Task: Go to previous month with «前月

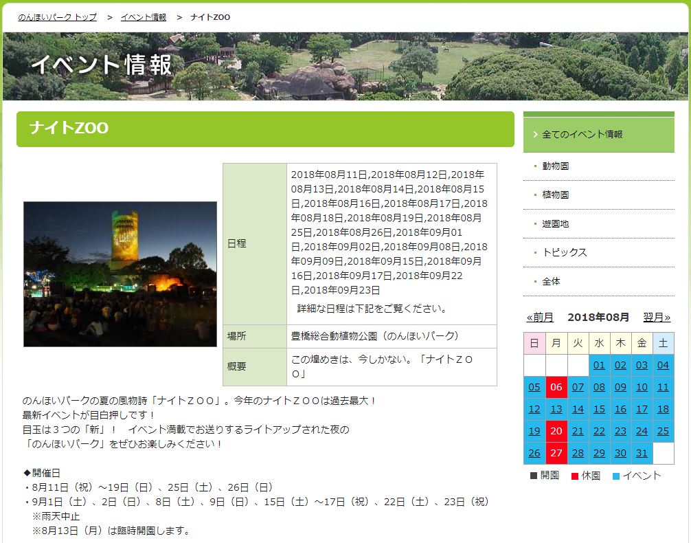Action: [539, 318]
